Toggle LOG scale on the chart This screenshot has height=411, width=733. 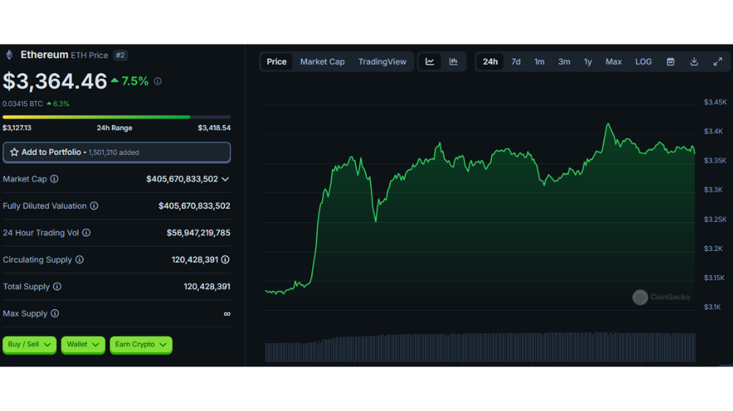point(644,61)
